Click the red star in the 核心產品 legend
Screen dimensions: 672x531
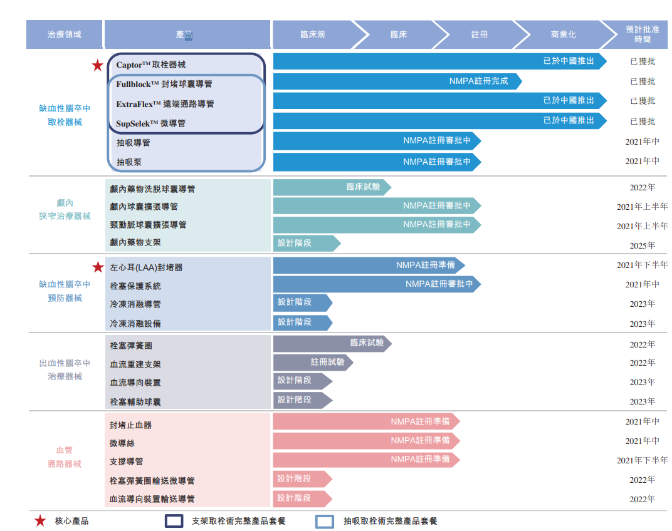point(40,520)
